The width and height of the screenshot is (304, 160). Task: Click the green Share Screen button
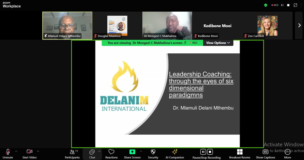tap(132, 154)
